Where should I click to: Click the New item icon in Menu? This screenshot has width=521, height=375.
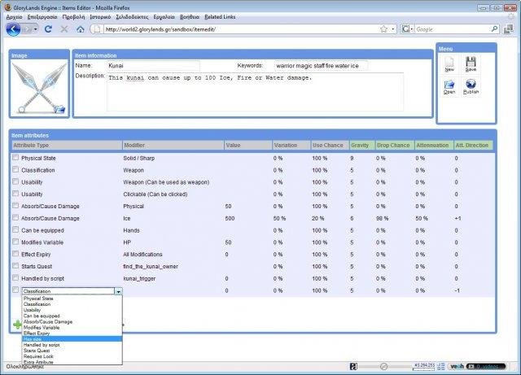pyautogui.click(x=449, y=63)
